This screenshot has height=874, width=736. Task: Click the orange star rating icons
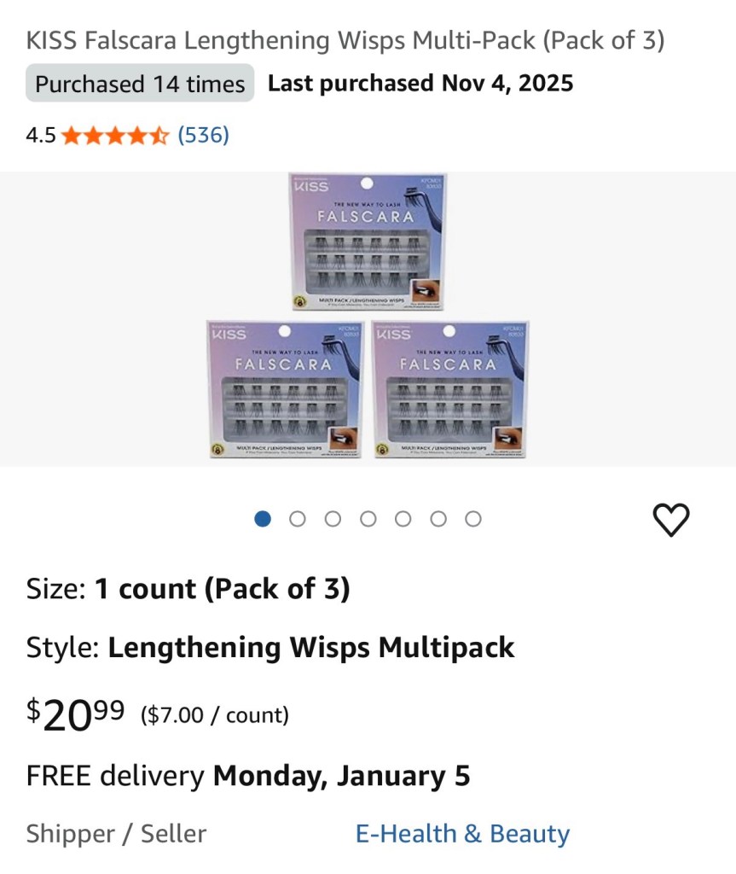pyautogui.click(x=115, y=135)
